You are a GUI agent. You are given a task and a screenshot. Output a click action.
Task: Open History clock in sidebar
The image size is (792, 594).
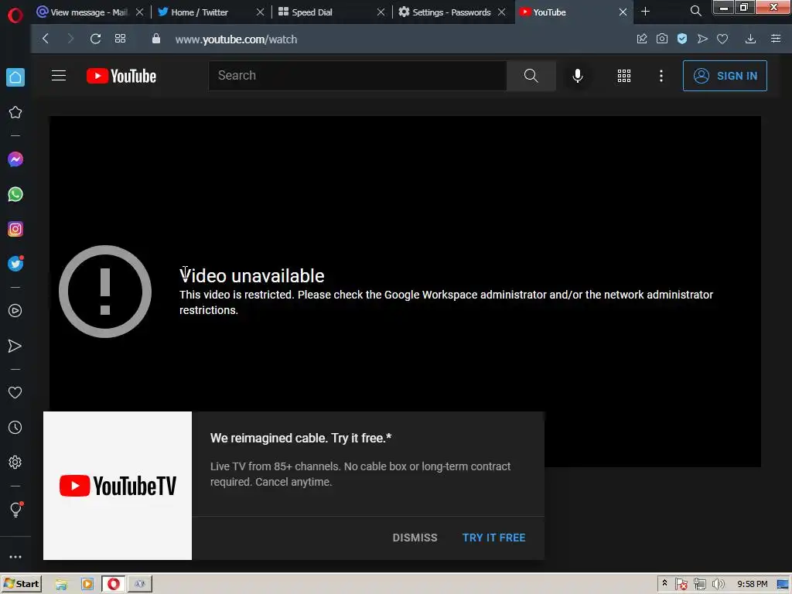(x=15, y=427)
